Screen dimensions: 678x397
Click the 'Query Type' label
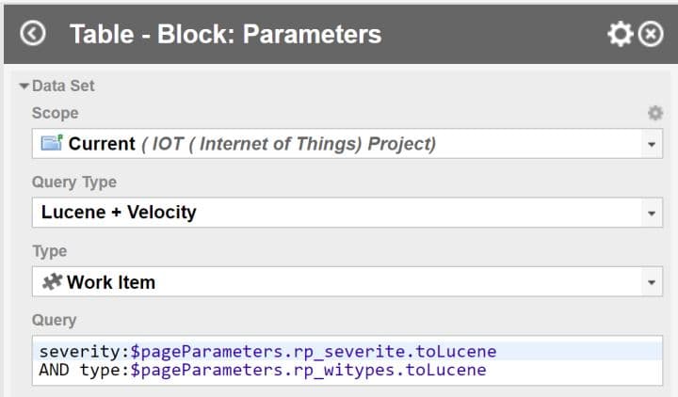click(x=73, y=183)
